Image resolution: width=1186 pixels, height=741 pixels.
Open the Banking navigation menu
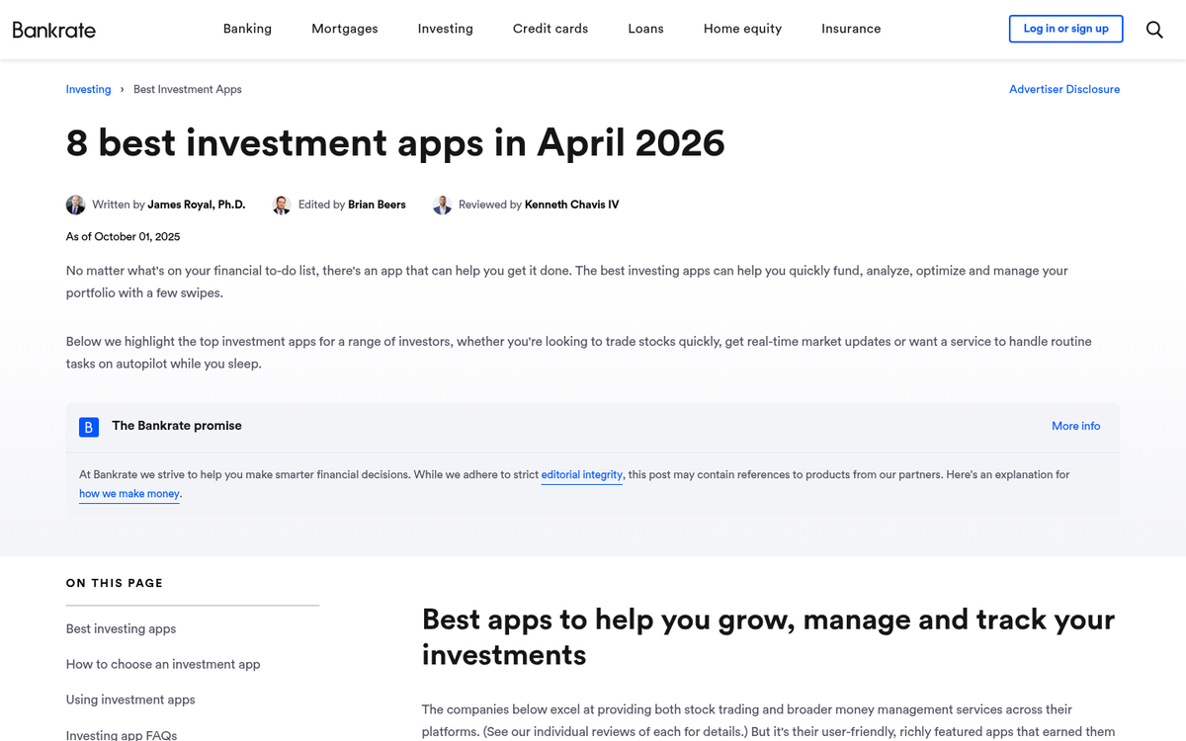247,29
